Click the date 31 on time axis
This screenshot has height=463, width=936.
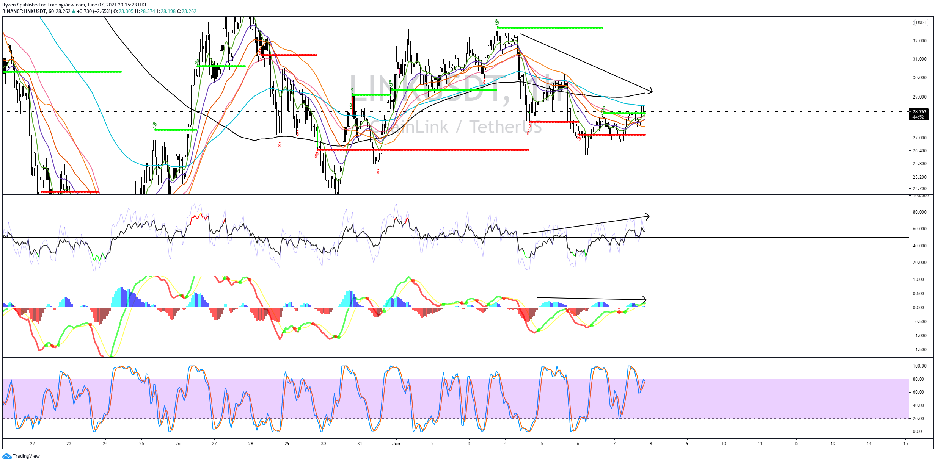coord(360,444)
